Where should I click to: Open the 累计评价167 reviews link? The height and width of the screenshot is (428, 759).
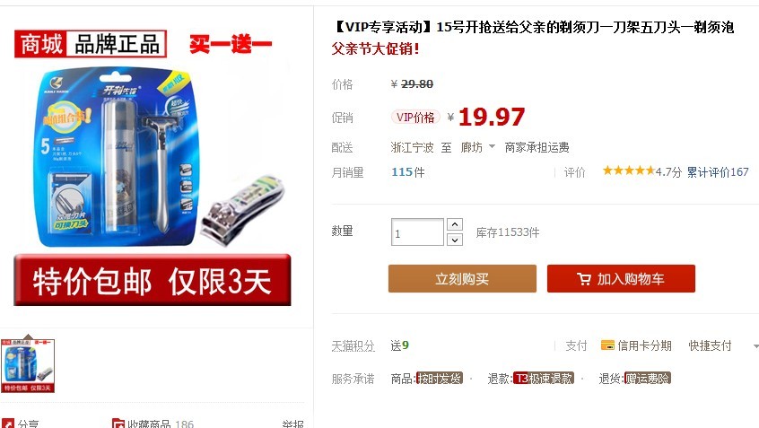point(718,172)
